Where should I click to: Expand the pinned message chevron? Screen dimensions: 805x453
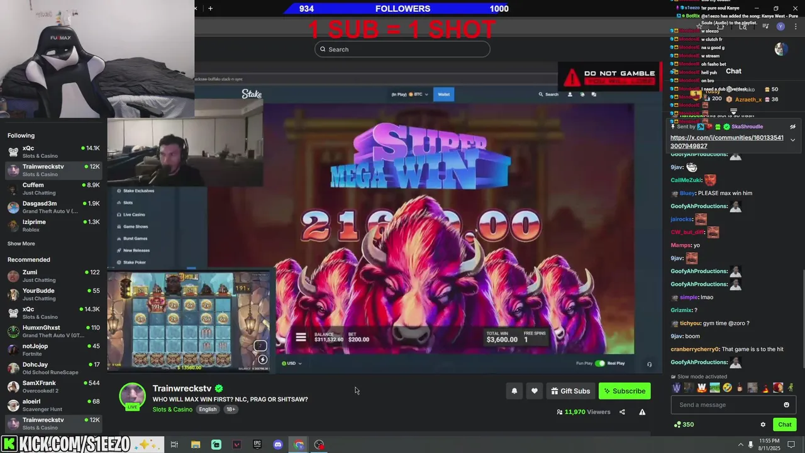[x=792, y=140]
